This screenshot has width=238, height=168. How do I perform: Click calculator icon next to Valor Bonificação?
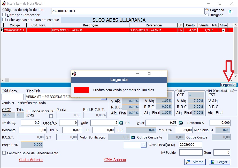133,137
